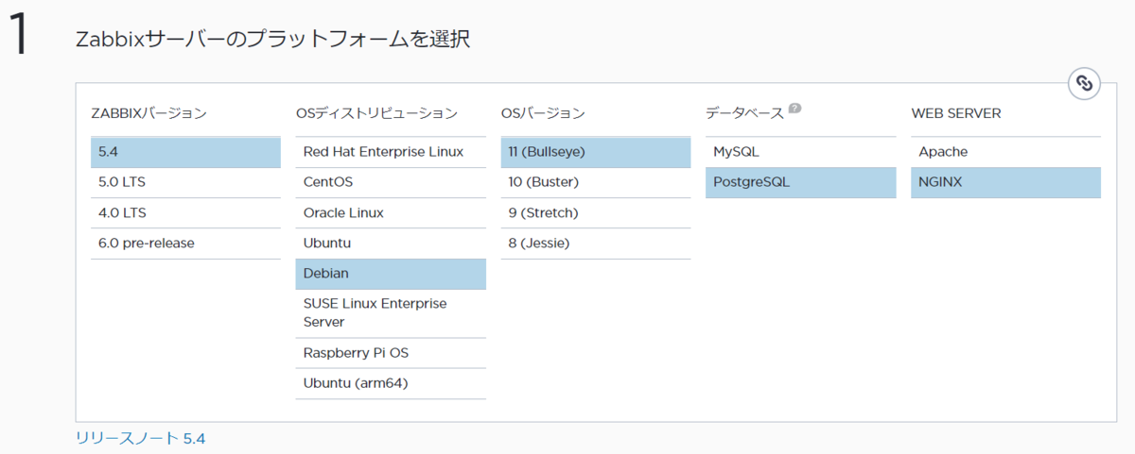Select NGINX web server option
1135x454 pixels.
pos(1005,182)
